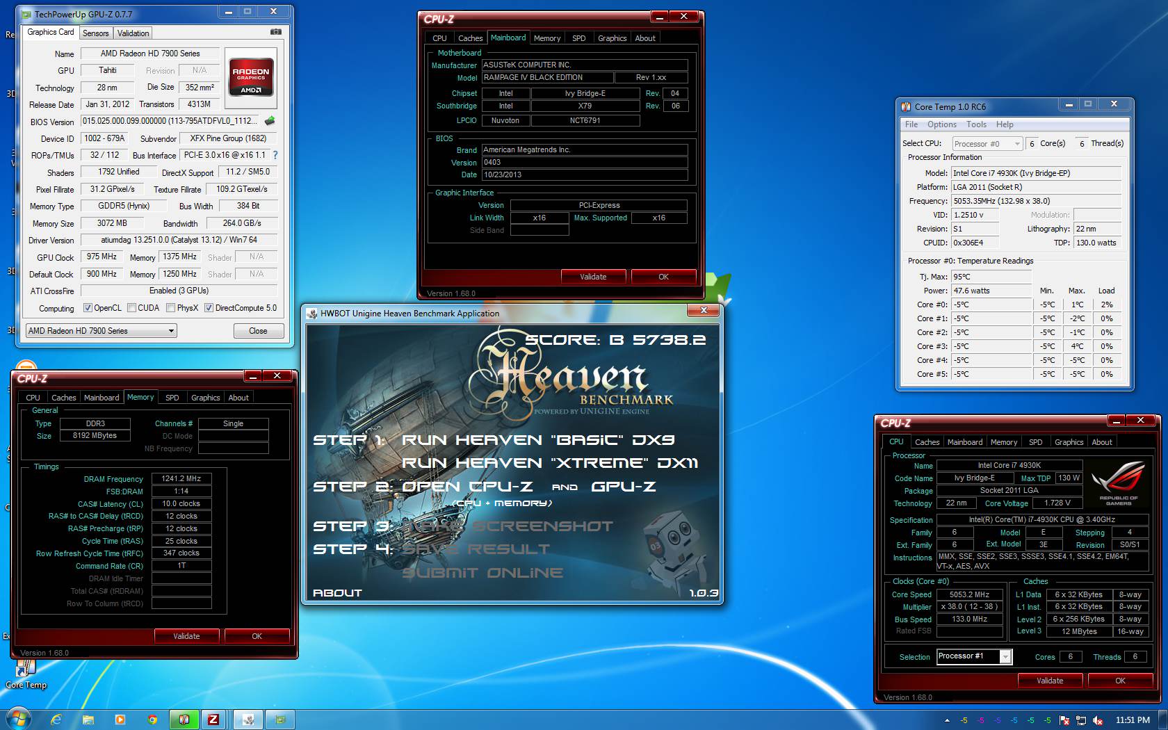Click About in Heaven benchmark

click(x=337, y=593)
